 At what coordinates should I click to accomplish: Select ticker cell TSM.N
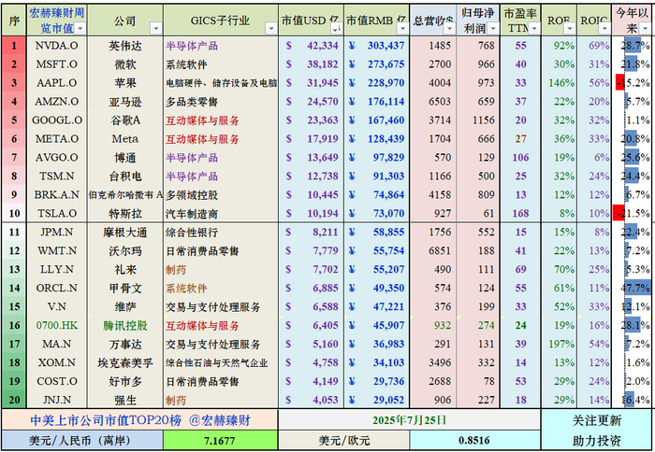point(57,176)
